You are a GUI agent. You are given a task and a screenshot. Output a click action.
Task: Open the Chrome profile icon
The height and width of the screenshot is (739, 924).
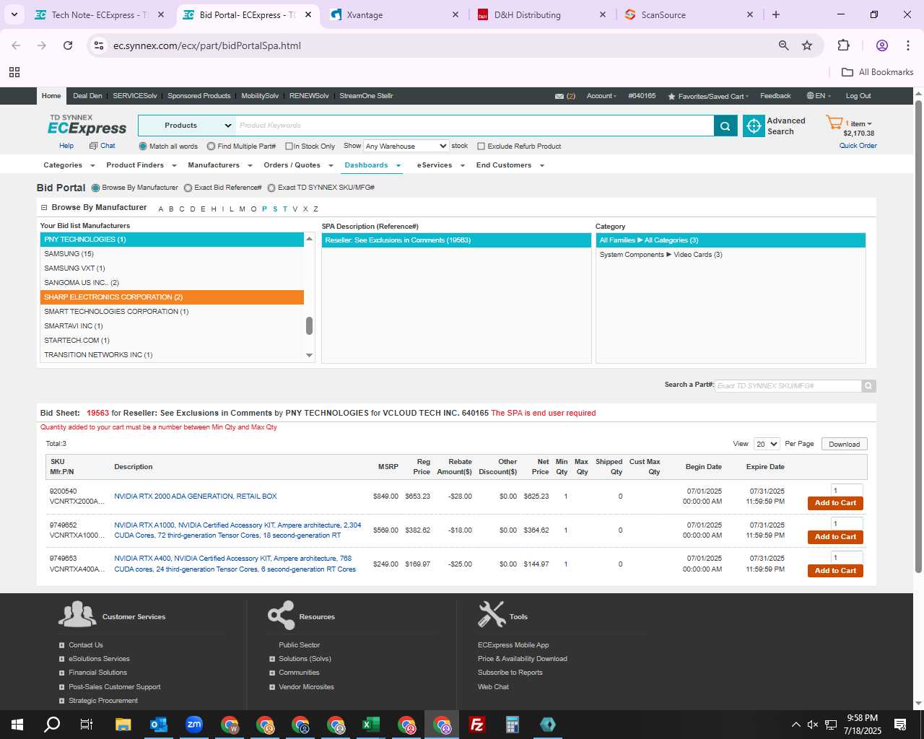881,45
